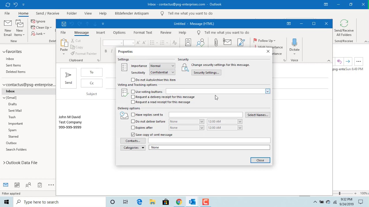
Task: Click the reading pane back arrow
Action: tap(339, 61)
